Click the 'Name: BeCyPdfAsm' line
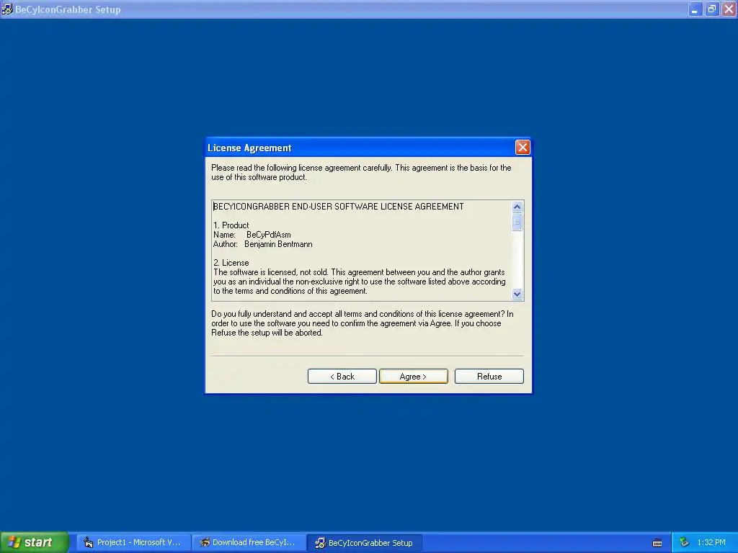 click(x=252, y=235)
